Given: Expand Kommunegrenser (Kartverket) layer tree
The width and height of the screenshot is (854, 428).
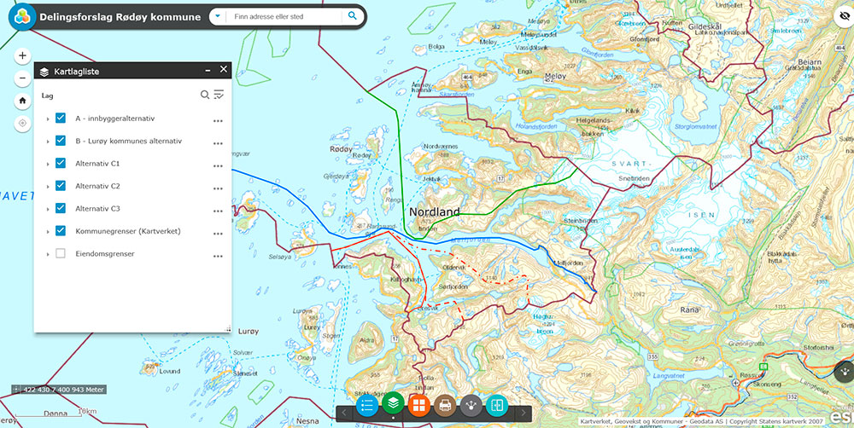Looking at the screenshot, I should coord(48,231).
